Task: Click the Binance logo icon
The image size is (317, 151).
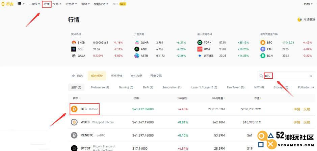Action: [3, 4]
